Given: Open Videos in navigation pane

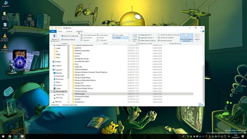Looking at the screenshot, I should (57, 88).
